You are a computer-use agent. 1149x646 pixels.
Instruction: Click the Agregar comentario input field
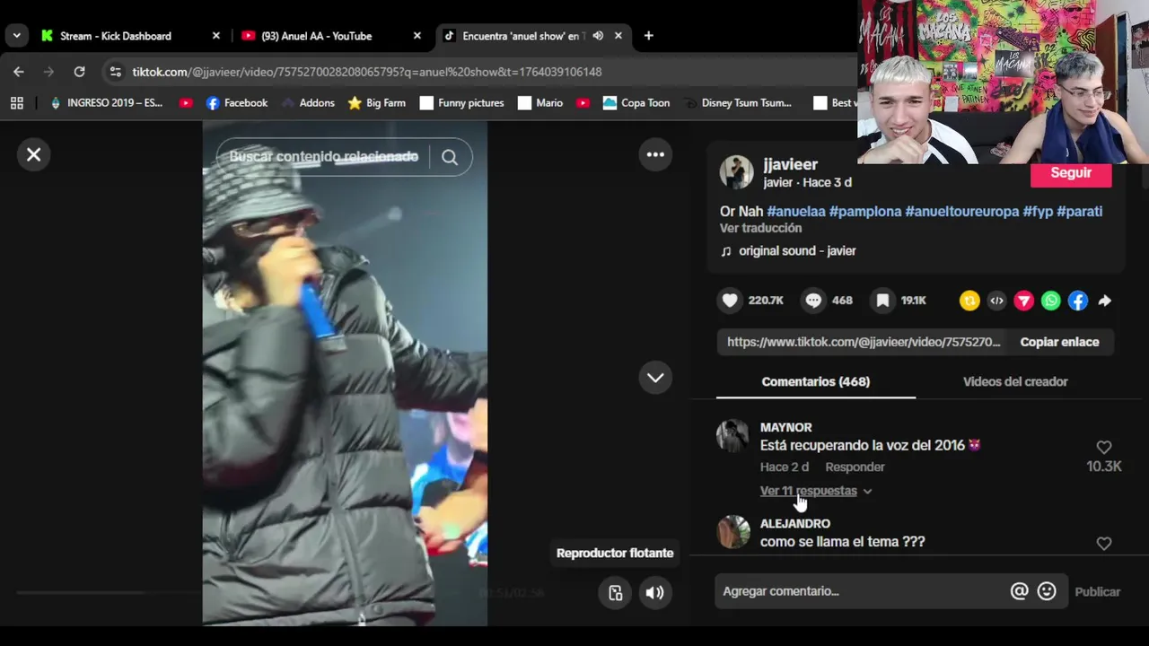click(864, 591)
